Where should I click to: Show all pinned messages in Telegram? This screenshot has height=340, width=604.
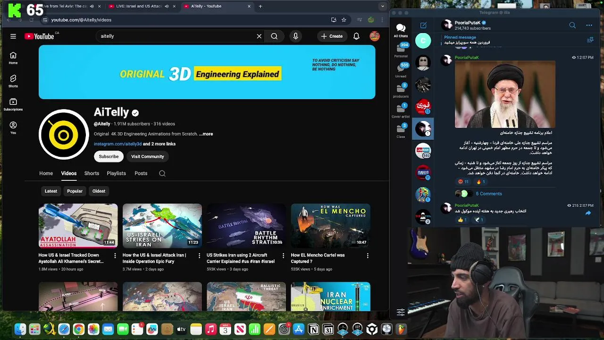pyautogui.click(x=590, y=40)
